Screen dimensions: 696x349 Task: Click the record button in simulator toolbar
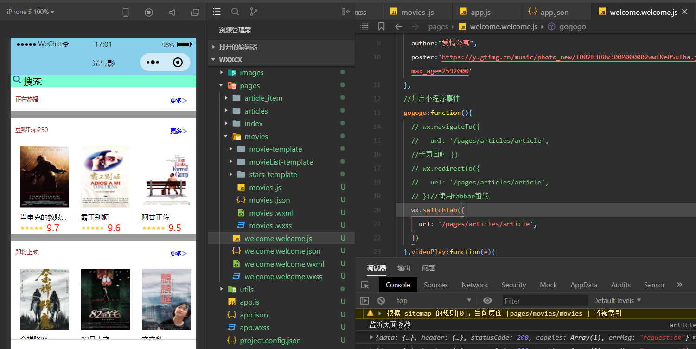(x=149, y=13)
